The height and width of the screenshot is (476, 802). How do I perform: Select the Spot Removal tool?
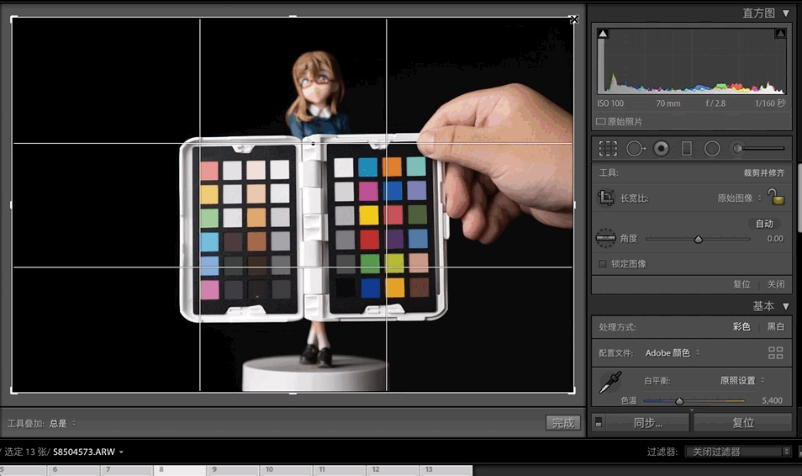(x=636, y=148)
